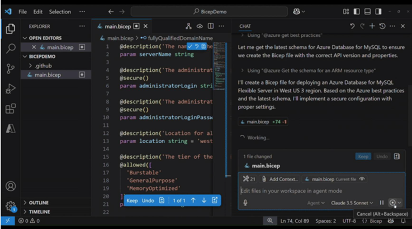Image resolution: width=412 pixels, height=229 pixels.
Task: Toggle the secondary side bar
Action: click(x=378, y=12)
